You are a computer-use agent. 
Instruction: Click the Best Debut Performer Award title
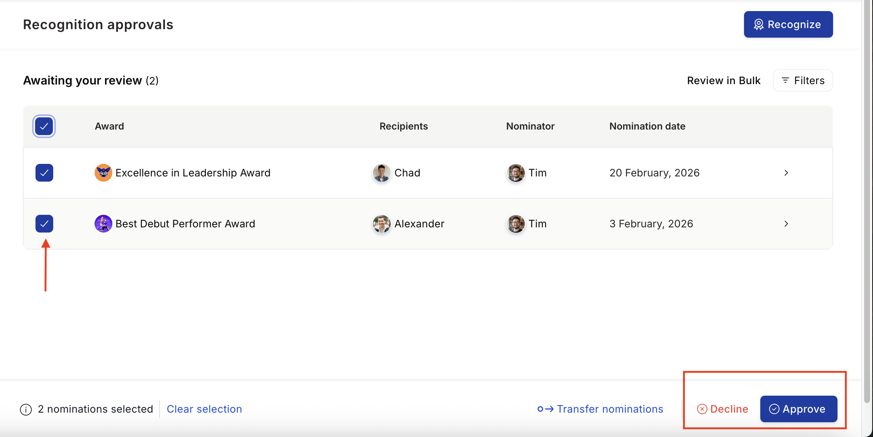click(185, 224)
